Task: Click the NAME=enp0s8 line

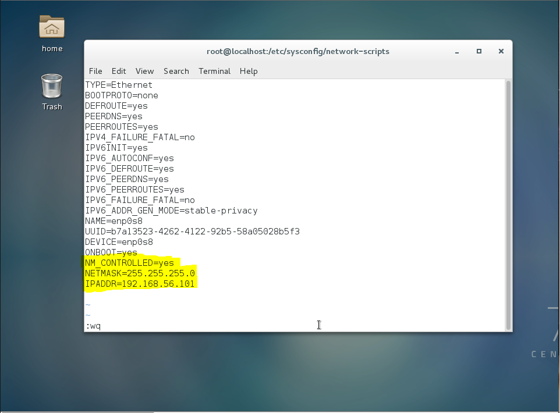Action: tap(114, 221)
